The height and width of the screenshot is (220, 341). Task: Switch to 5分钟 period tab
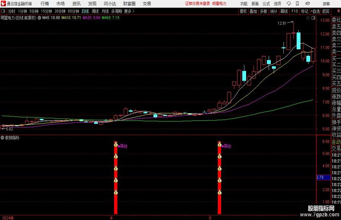34,11
